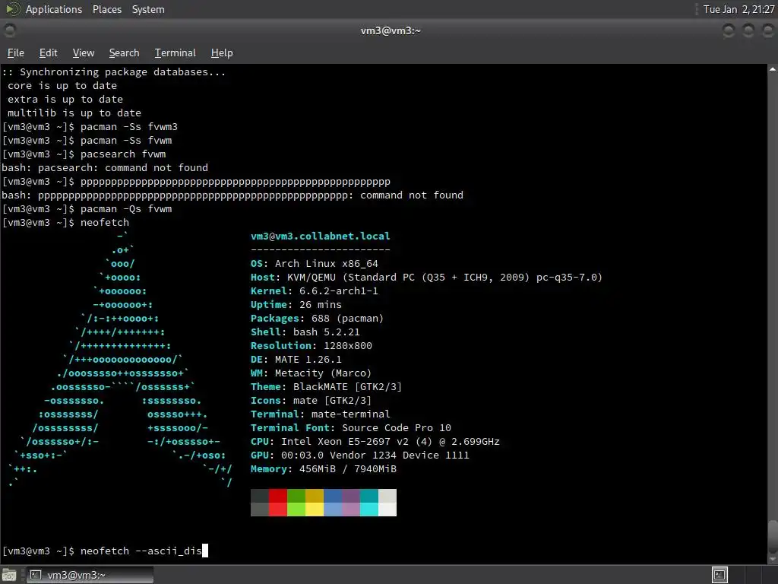Click the 'Theme: BlackMATE [GTK2/3]' line
The height and width of the screenshot is (584, 778).
coord(326,387)
